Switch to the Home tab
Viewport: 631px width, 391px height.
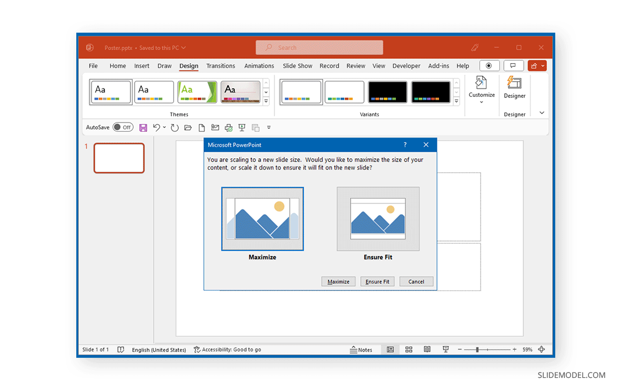point(118,66)
